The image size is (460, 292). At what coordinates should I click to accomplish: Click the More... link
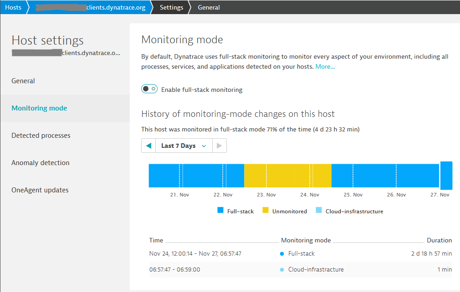click(325, 66)
